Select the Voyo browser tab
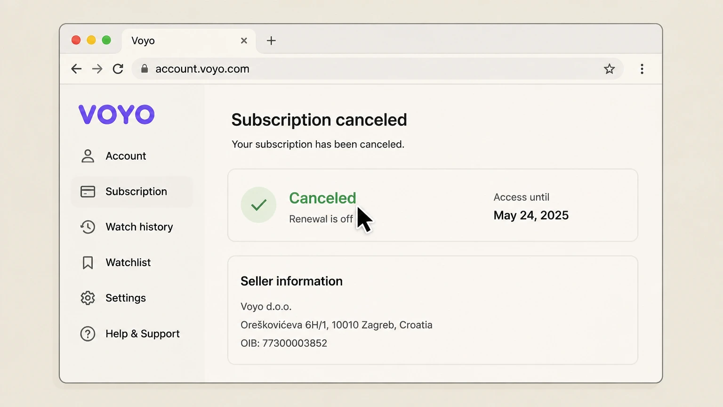723x407 pixels. [x=189, y=41]
